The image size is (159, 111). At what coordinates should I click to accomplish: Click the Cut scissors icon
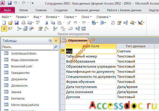tap(47, 23)
